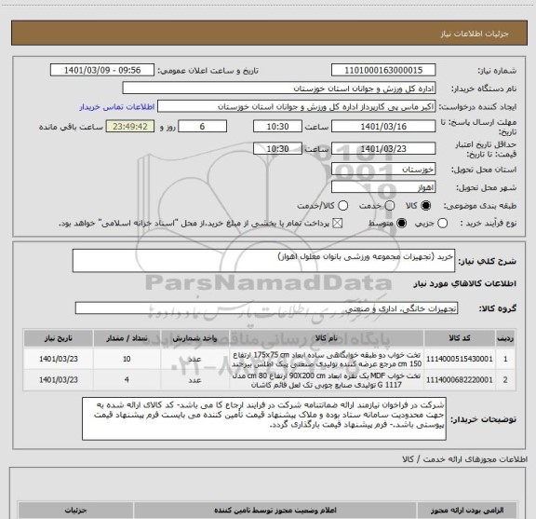Click the remaining days field showing 6
This screenshot has width=536, height=519.
202,127
